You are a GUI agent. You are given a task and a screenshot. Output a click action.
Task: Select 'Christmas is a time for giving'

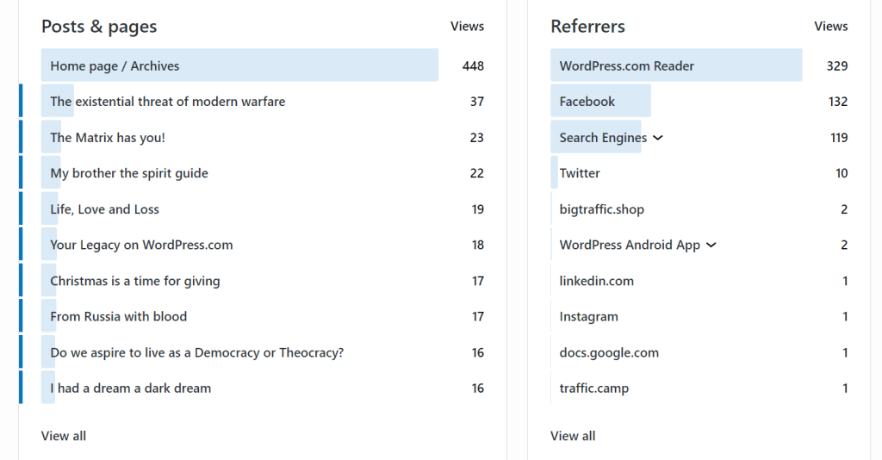click(x=135, y=281)
